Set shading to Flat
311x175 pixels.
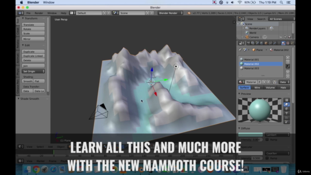[x=39, y=81]
